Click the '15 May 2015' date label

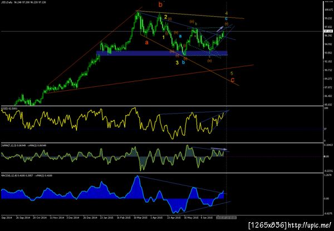pos(190,218)
